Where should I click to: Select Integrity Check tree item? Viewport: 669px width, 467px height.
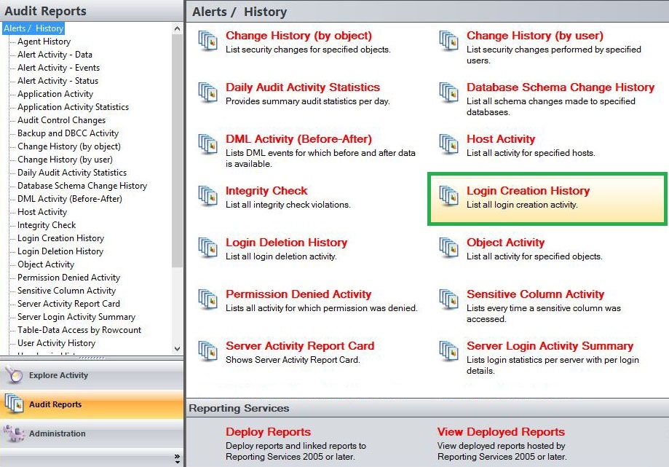click(47, 225)
